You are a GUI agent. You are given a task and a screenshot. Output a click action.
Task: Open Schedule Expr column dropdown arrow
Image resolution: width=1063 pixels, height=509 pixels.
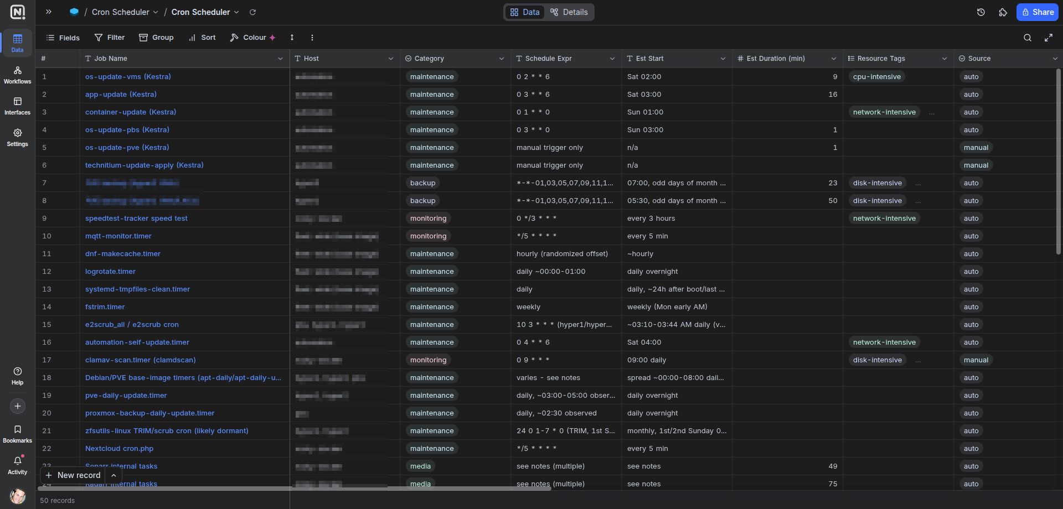[612, 59]
